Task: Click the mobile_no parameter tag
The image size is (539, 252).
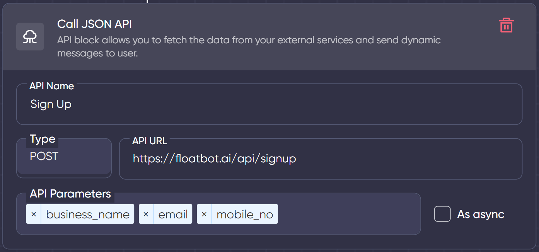Action: pos(245,214)
